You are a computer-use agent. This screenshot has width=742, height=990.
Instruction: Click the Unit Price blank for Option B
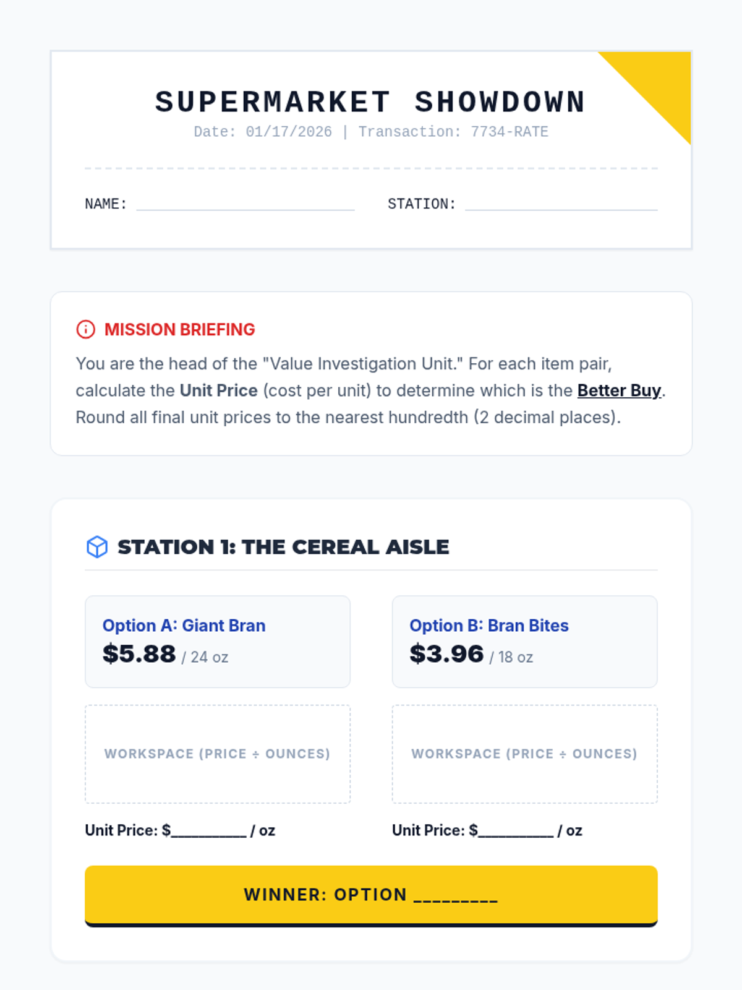tap(516, 831)
